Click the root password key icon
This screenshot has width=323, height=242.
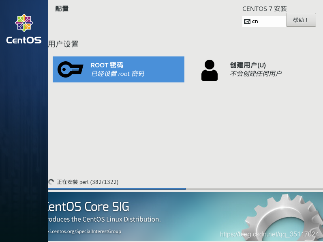[x=70, y=69]
